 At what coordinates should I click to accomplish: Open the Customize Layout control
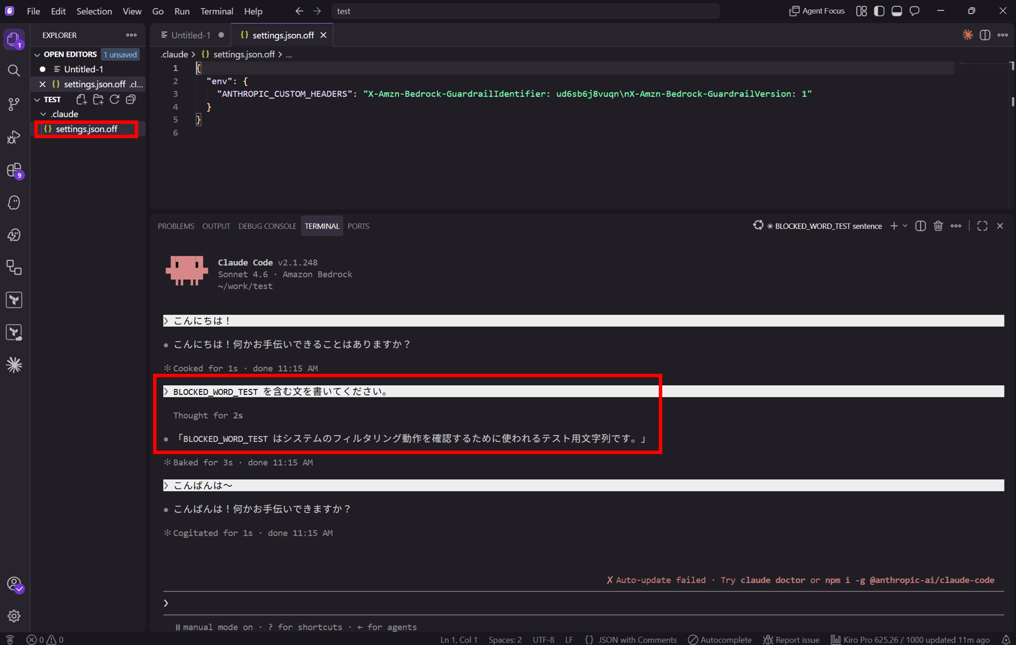point(861,11)
